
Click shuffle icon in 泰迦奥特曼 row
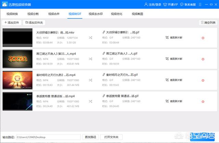pyautogui.click(x=90, y=101)
